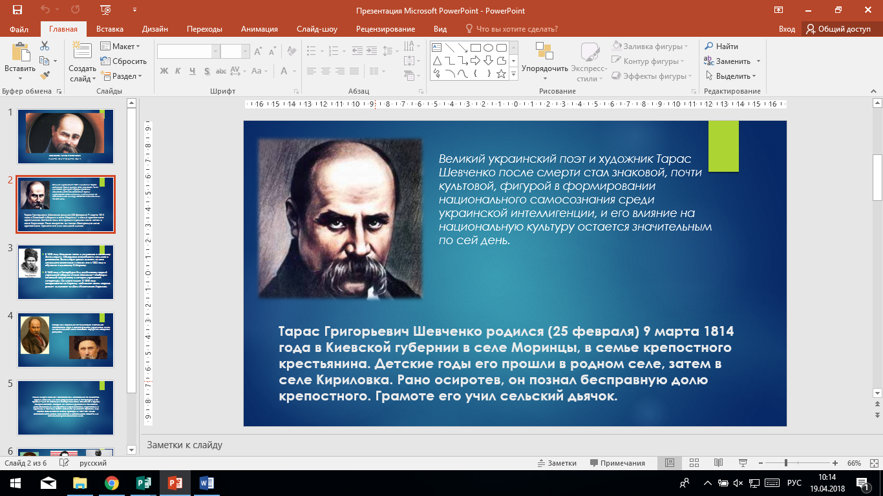Pick the right arrow shape in gallery
The image size is (883, 496).
coord(475,61)
